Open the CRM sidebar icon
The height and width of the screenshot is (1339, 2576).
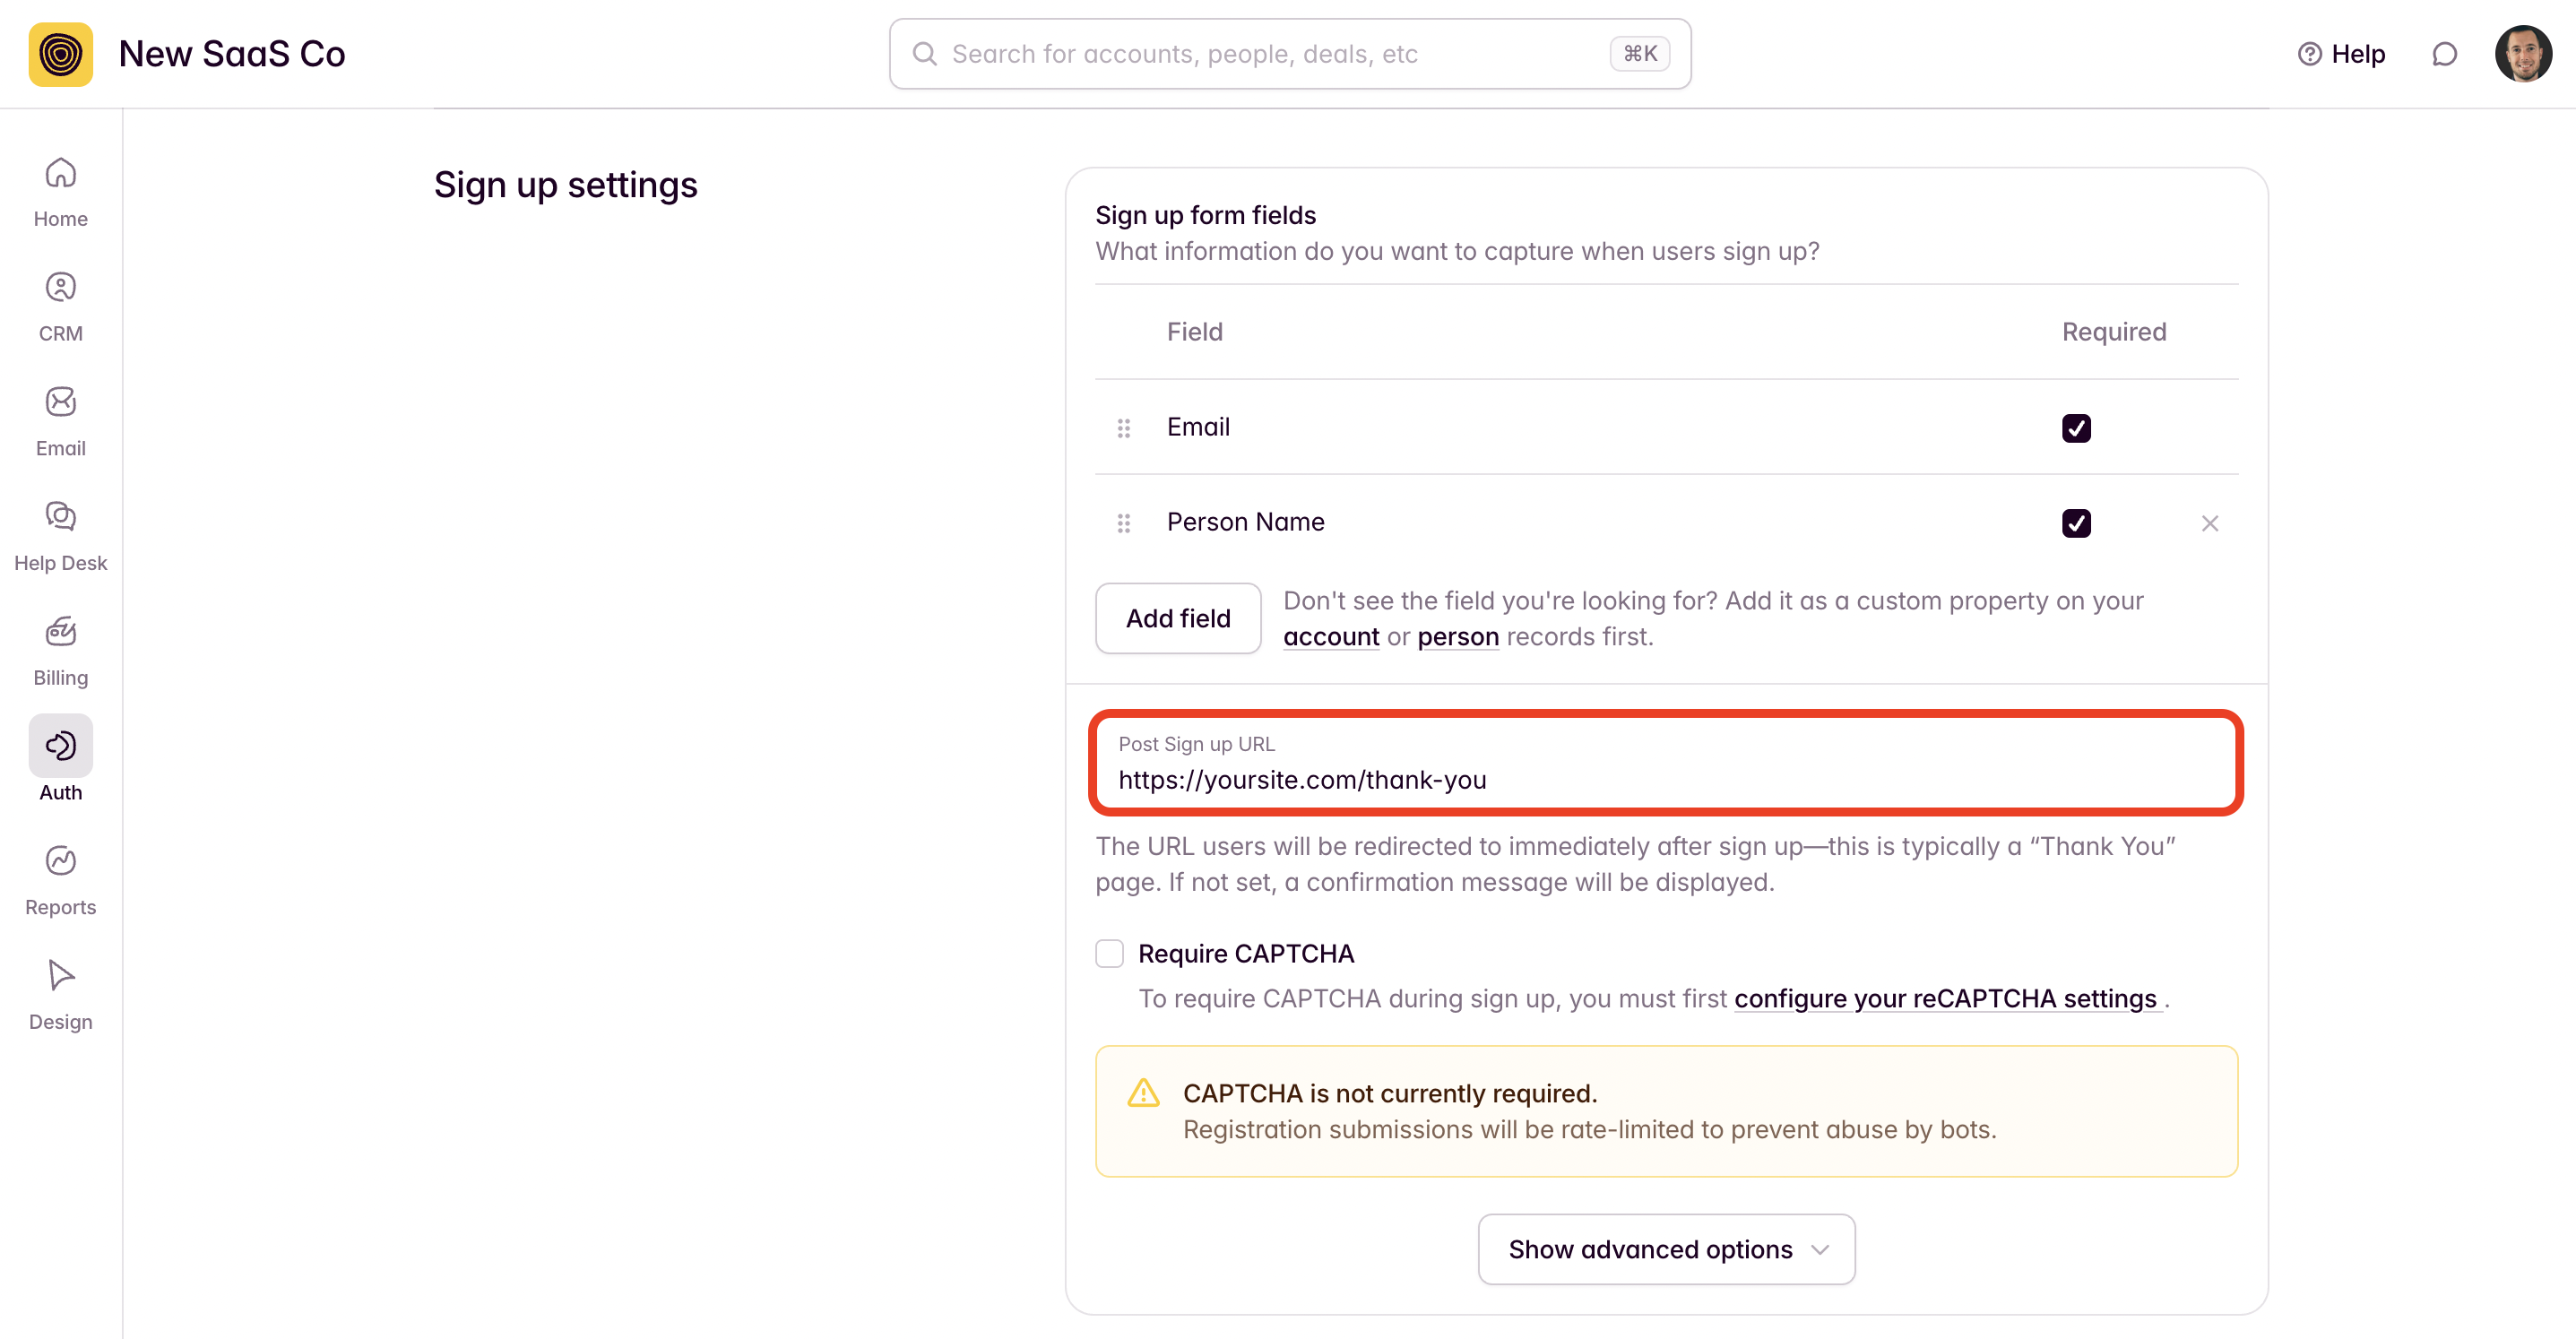coord(60,307)
